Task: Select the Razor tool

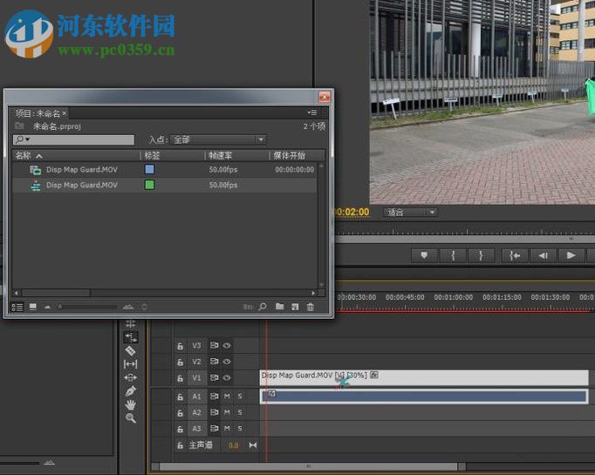Action: pyautogui.click(x=131, y=350)
